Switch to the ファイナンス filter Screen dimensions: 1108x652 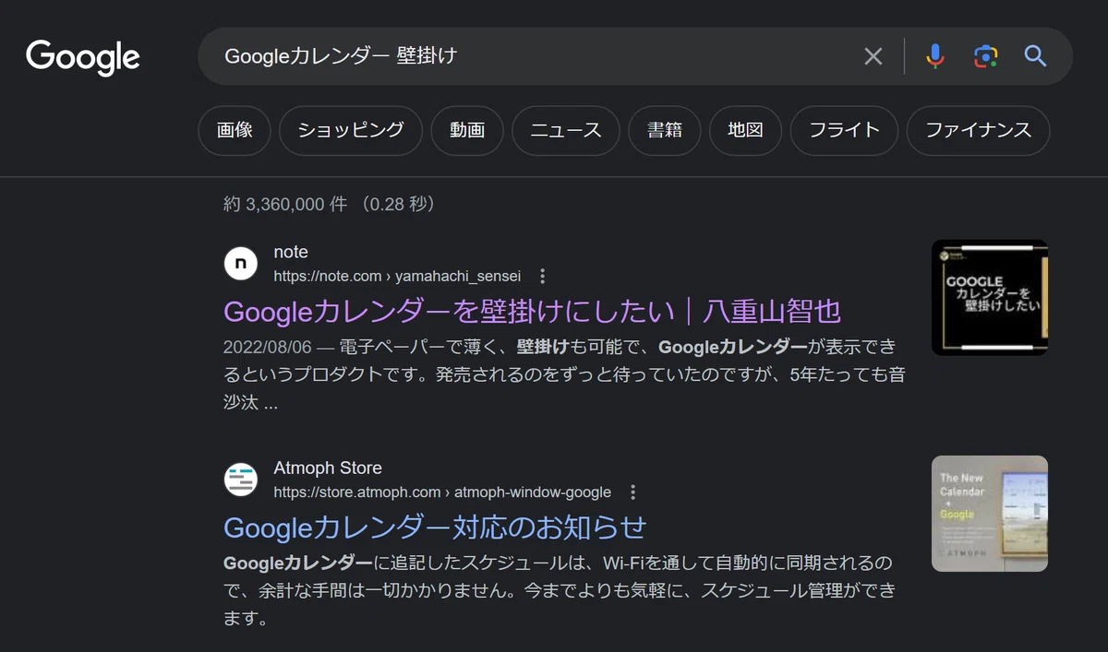979,130
